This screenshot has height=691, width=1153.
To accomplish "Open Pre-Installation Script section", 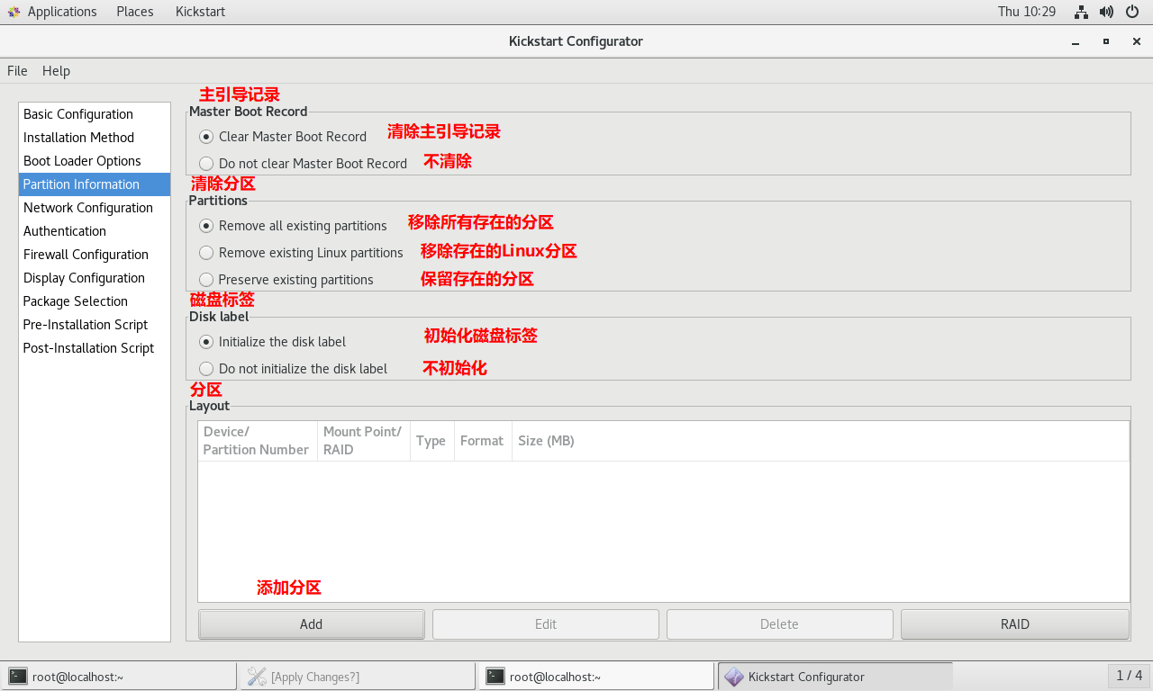I will tap(95, 325).
